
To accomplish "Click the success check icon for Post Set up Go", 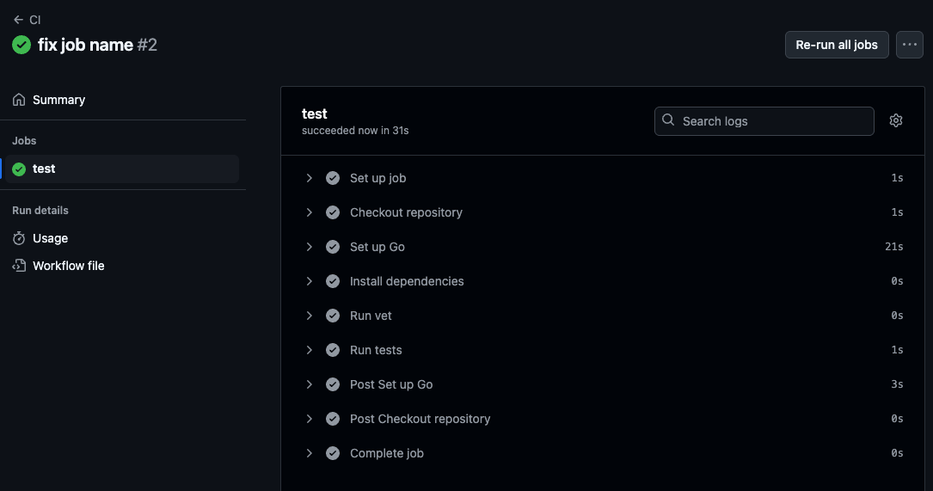I will (333, 384).
